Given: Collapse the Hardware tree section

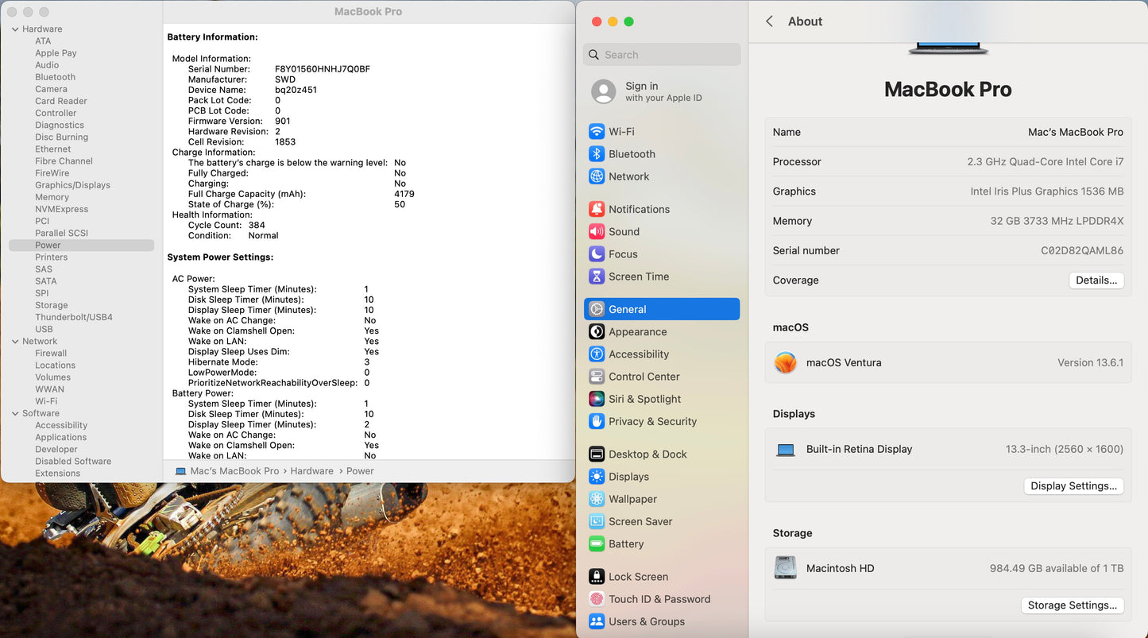Looking at the screenshot, I should tap(15, 29).
